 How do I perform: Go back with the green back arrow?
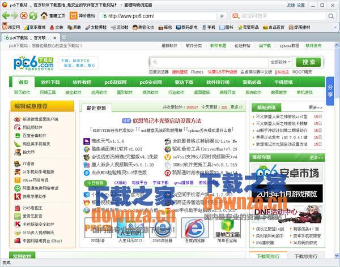click(6, 16)
